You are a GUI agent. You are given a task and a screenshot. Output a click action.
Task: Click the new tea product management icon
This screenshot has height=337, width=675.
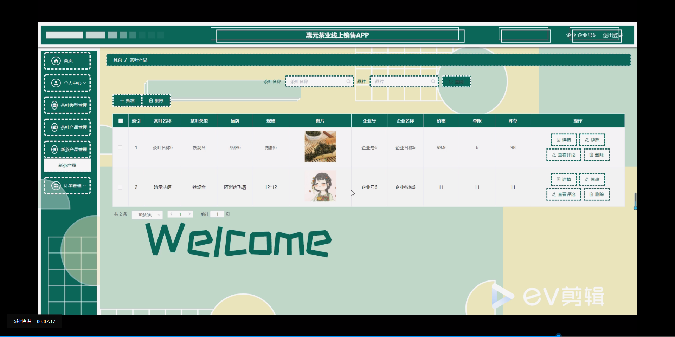click(54, 149)
